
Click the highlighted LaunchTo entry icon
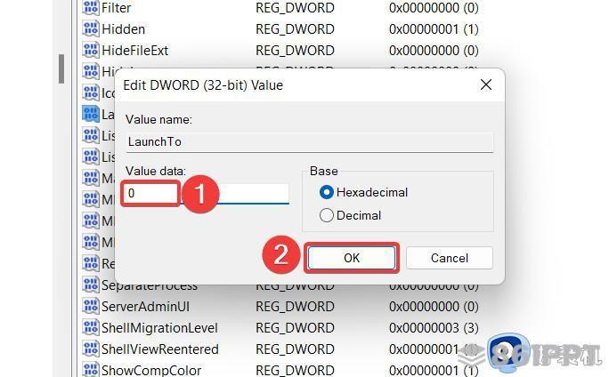click(91, 114)
